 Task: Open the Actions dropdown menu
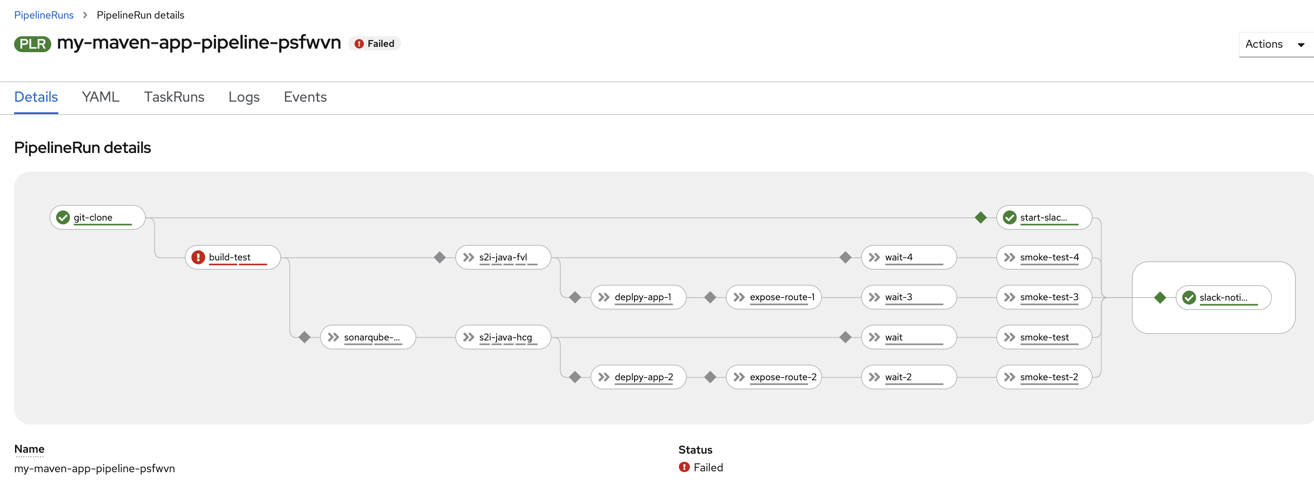point(1275,44)
